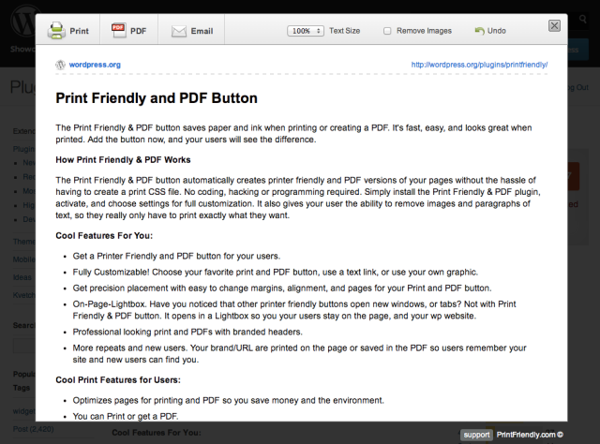
Task: Click the WordPress logo behind the overlay
Action: pos(15,17)
